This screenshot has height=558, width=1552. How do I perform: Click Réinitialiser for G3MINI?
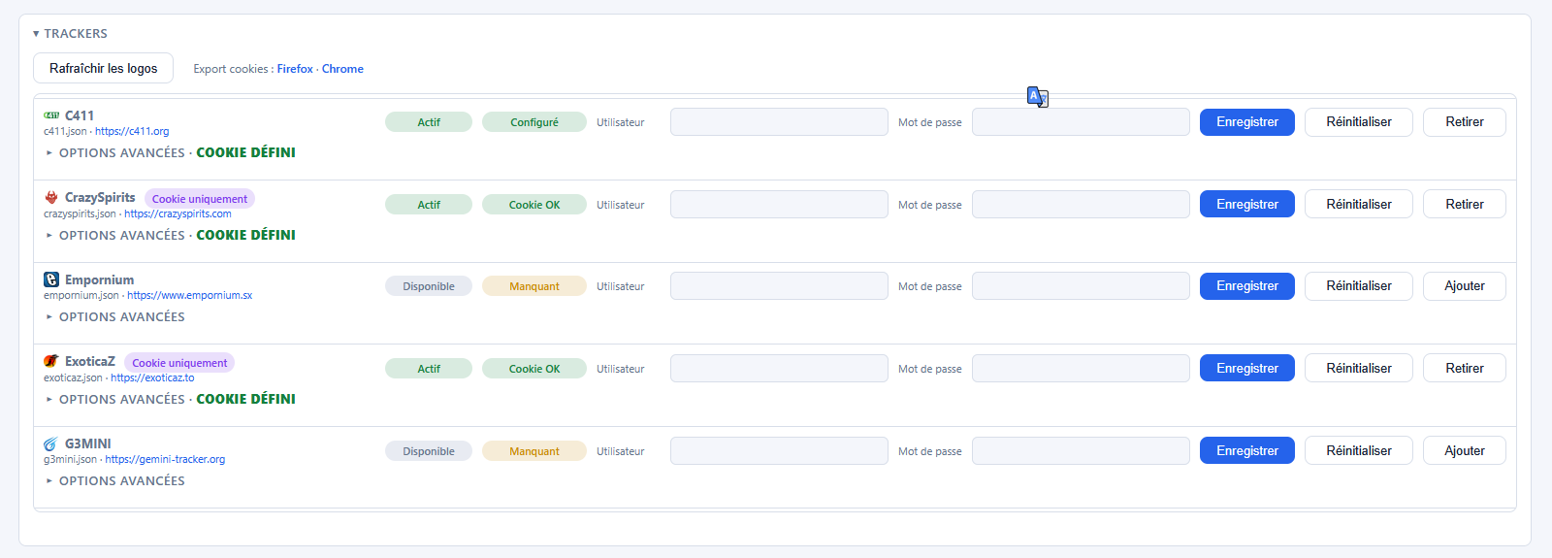(1359, 450)
